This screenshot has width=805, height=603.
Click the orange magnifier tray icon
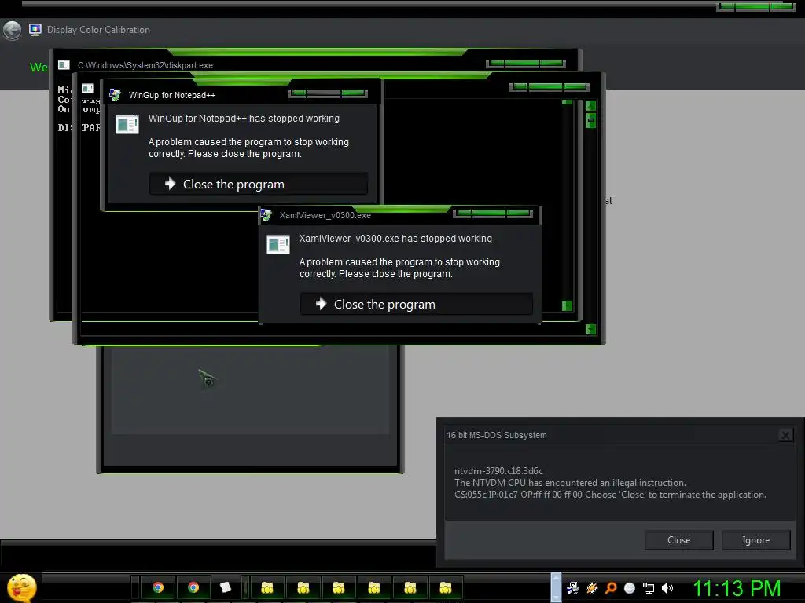tap(611, 588)
